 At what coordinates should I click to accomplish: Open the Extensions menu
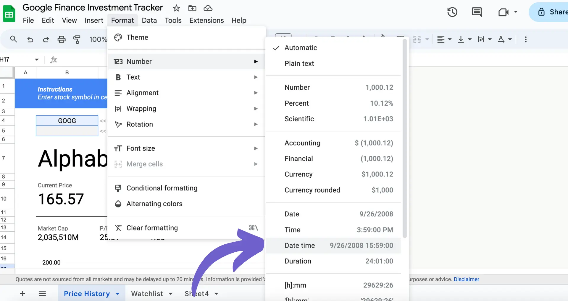tap(206, 20)
